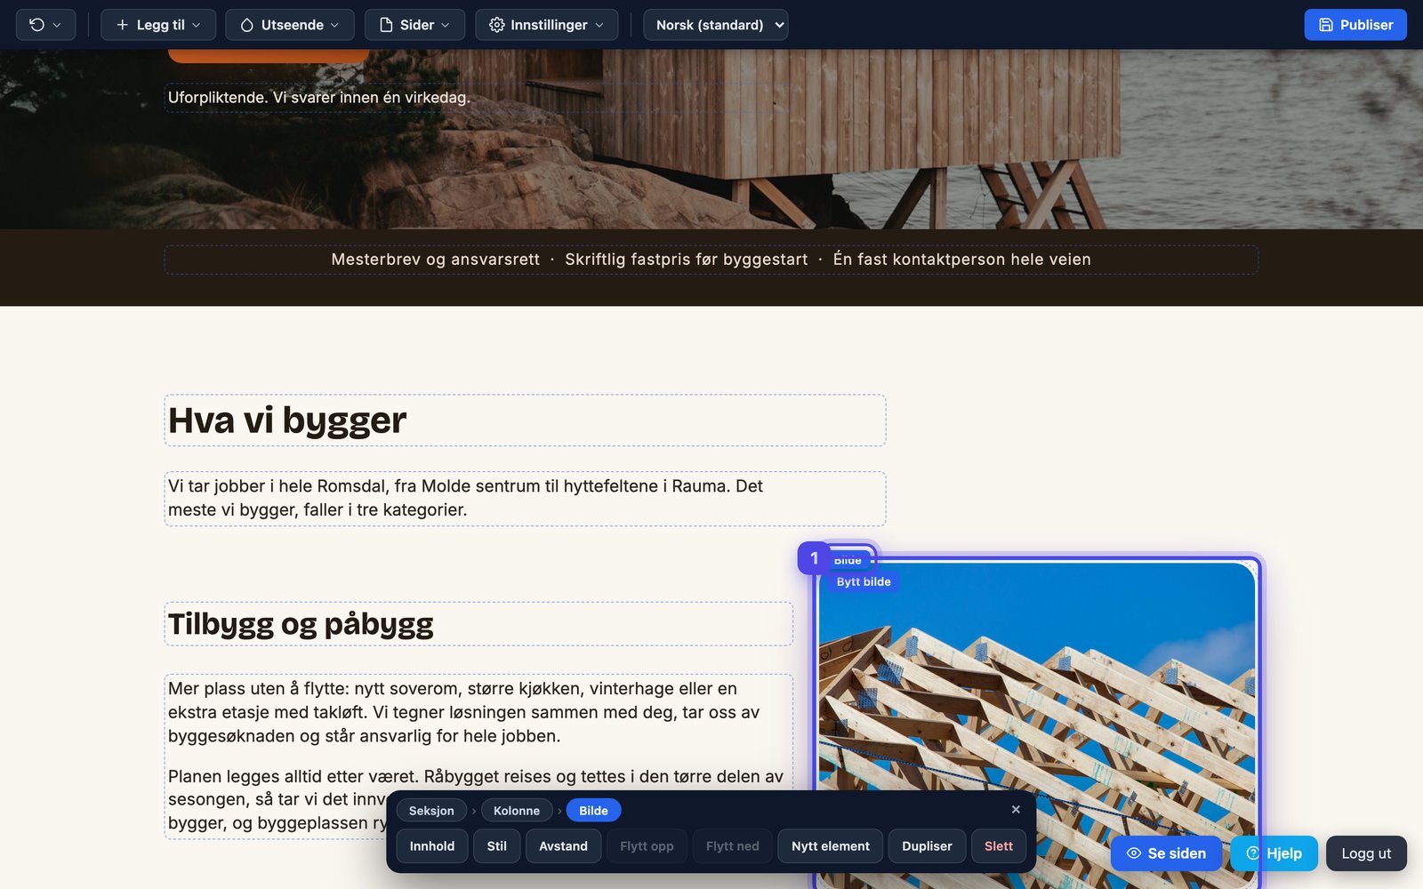
Task: Add a new element with "Nytt element"
Action: pyautogui.click(x=831, y=846)
